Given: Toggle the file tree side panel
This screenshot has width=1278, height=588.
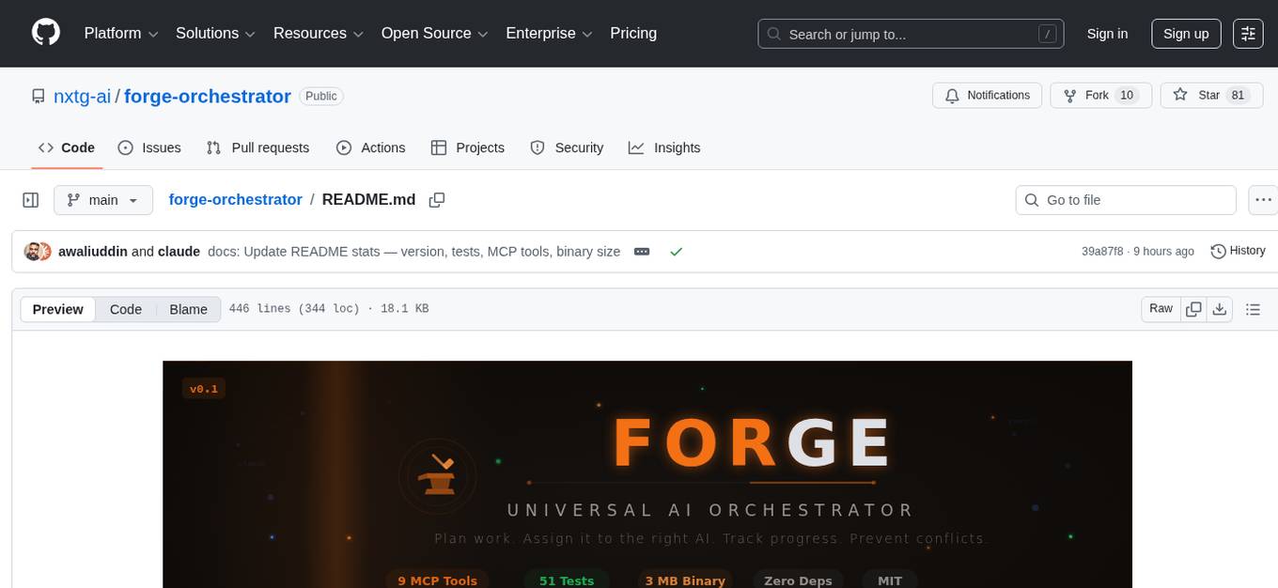Looking at the screenshot, I should tap(30, 199).
